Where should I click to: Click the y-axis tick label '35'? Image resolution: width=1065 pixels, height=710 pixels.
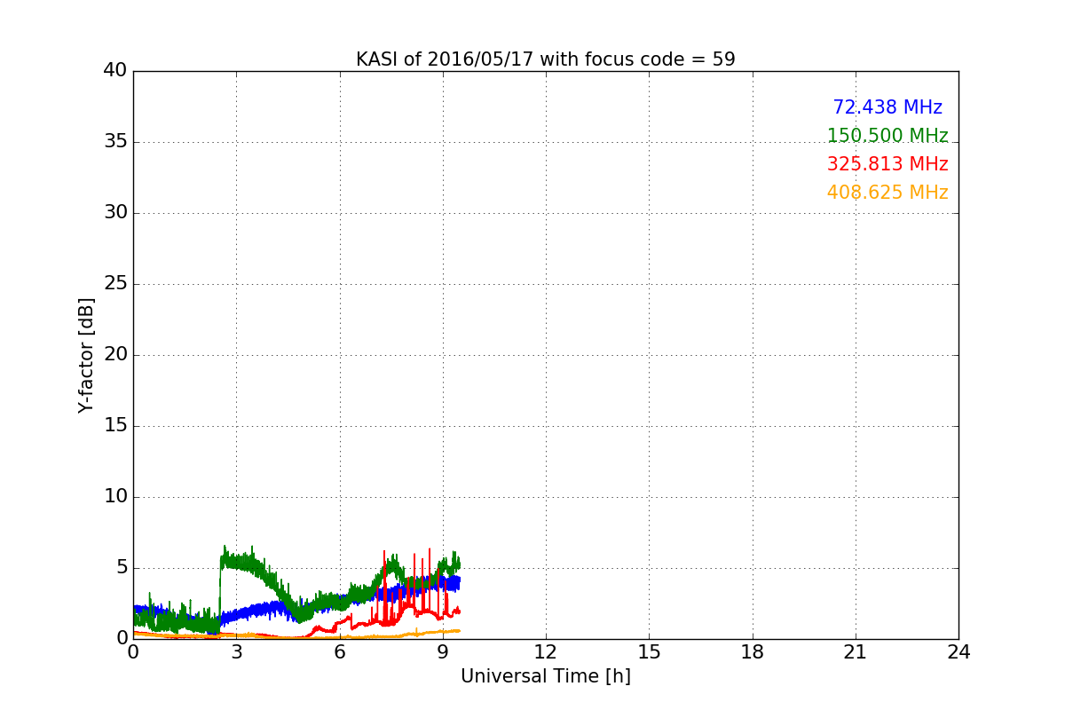(115, 142)
